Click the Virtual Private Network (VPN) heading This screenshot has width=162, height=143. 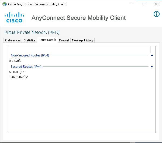[32, 32]
